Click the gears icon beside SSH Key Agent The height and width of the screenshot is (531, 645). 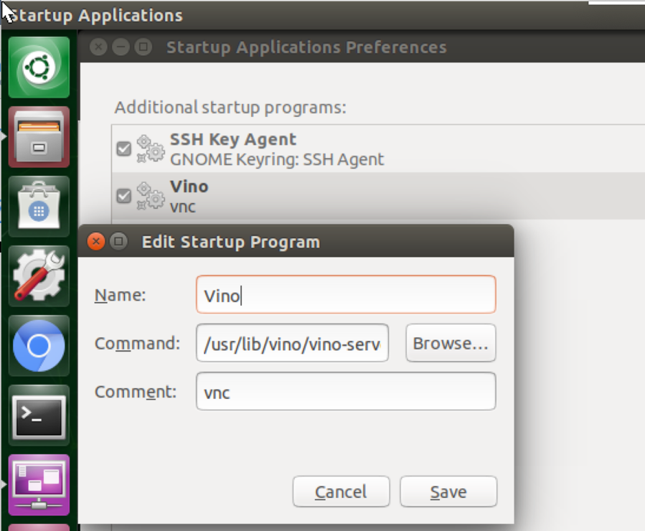[150, 149]
